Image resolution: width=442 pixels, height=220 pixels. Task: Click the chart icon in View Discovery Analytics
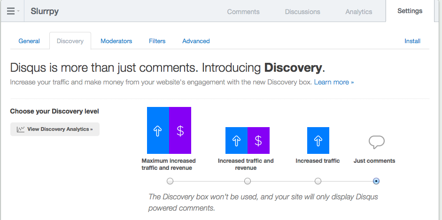coord(21,129)
